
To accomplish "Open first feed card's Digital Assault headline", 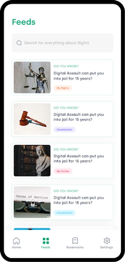I will click(79, 76).
